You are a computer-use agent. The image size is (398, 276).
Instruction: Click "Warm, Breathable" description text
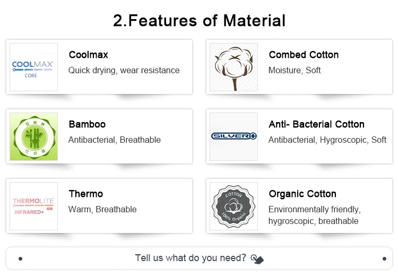[x=102, y=209]
